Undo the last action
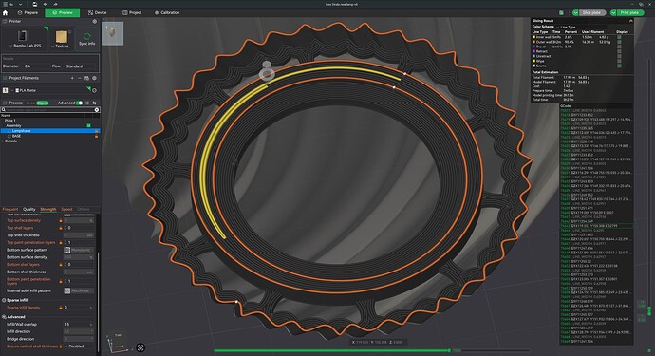This screenshot has height=356, width=655. coord(46,4)
